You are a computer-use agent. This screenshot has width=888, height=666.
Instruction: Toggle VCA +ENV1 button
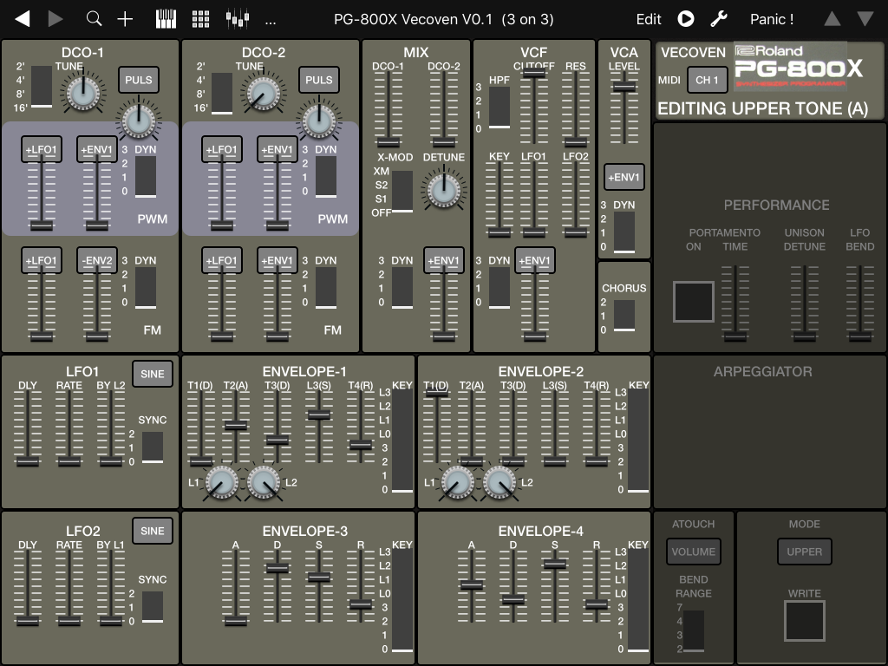click(x=624, y=177)
